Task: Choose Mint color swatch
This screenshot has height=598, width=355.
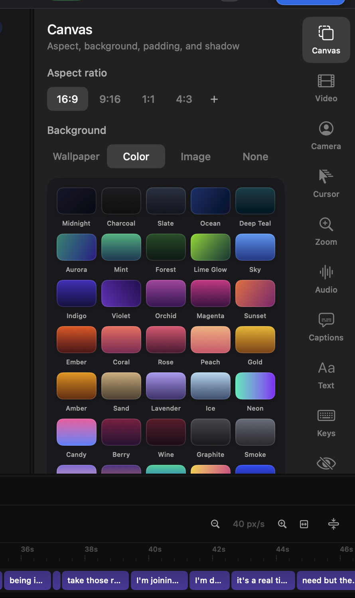Action: 121,247
